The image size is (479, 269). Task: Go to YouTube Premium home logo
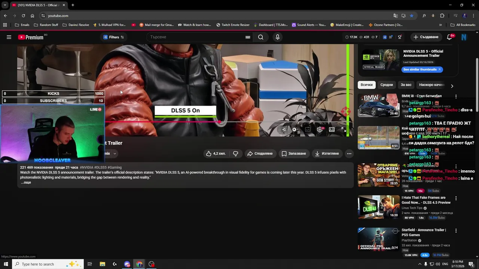click(x=31, y=37)
